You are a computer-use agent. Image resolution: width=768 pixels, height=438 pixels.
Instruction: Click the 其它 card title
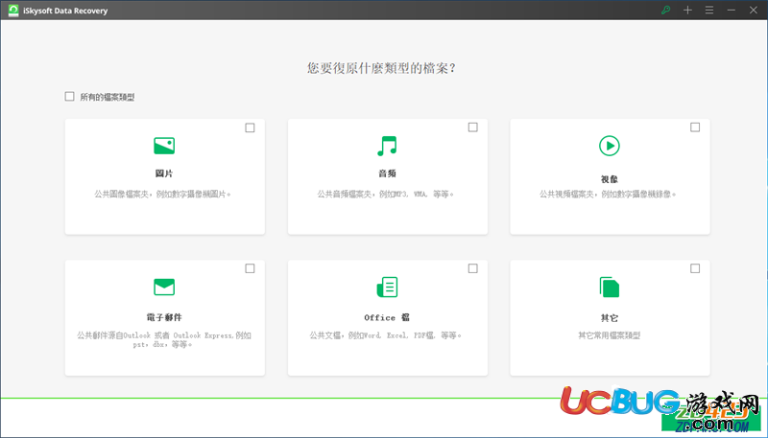pyautogui.click(x=610, y=318)
